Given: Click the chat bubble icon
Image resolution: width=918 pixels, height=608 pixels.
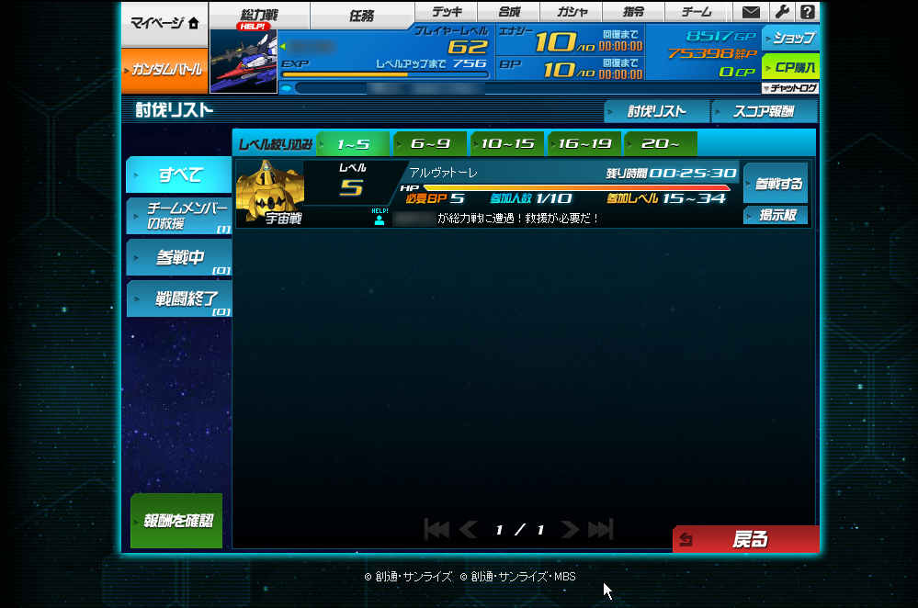Looking at the screenshot, I should [287, 88].
